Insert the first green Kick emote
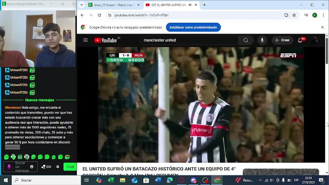Viewport: 329px width, 185px height. pos(6,157)
